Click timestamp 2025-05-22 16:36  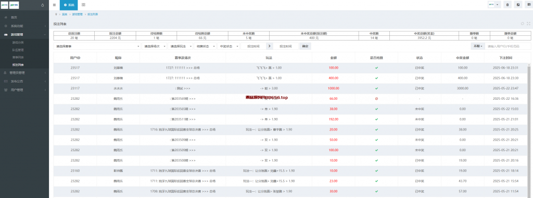(505, 99)
